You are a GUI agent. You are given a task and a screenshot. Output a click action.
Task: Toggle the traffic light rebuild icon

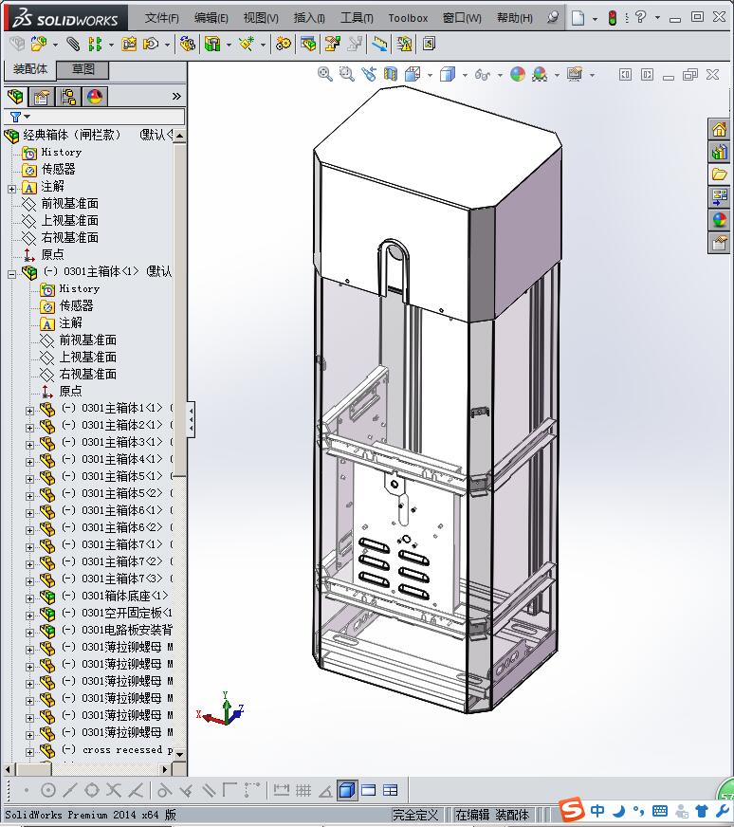[613, 18]
